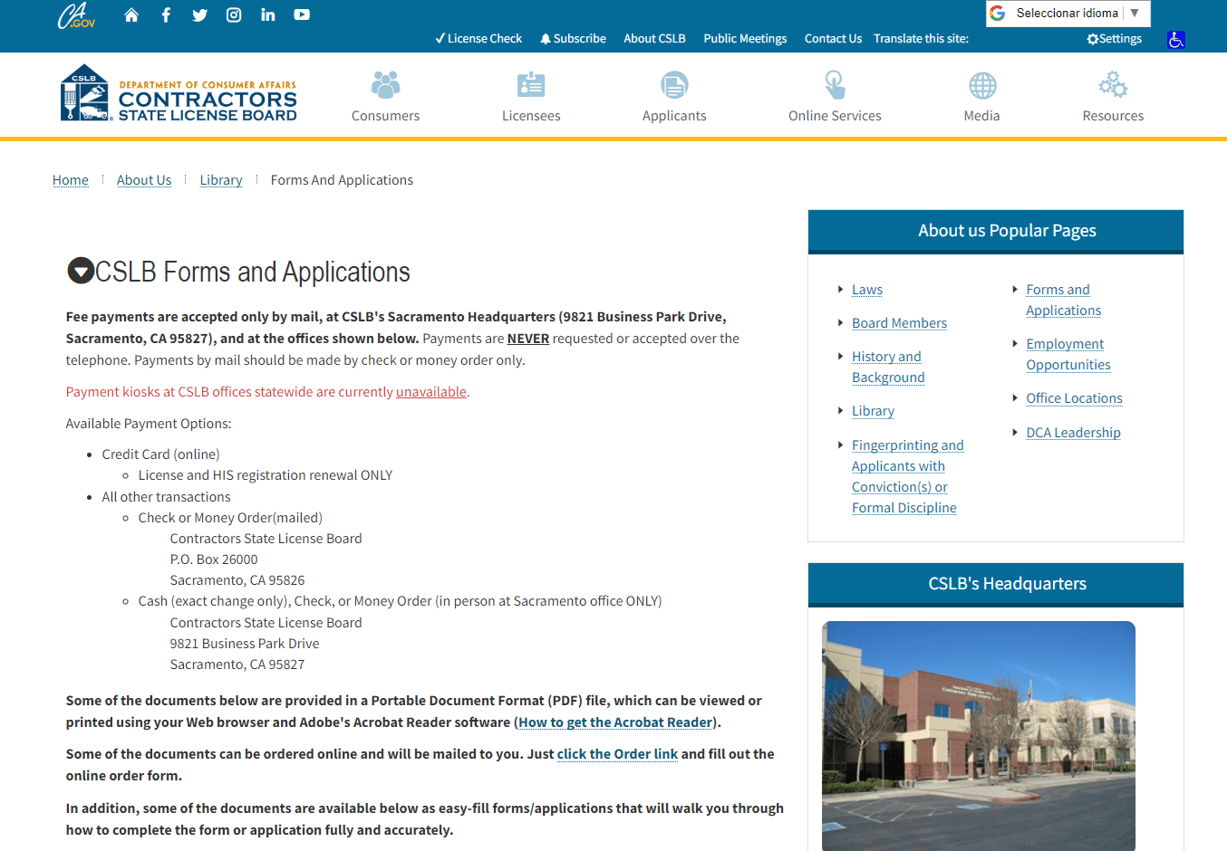
Task: Open the YouTube social icon
Action: (x=302, y=14)
